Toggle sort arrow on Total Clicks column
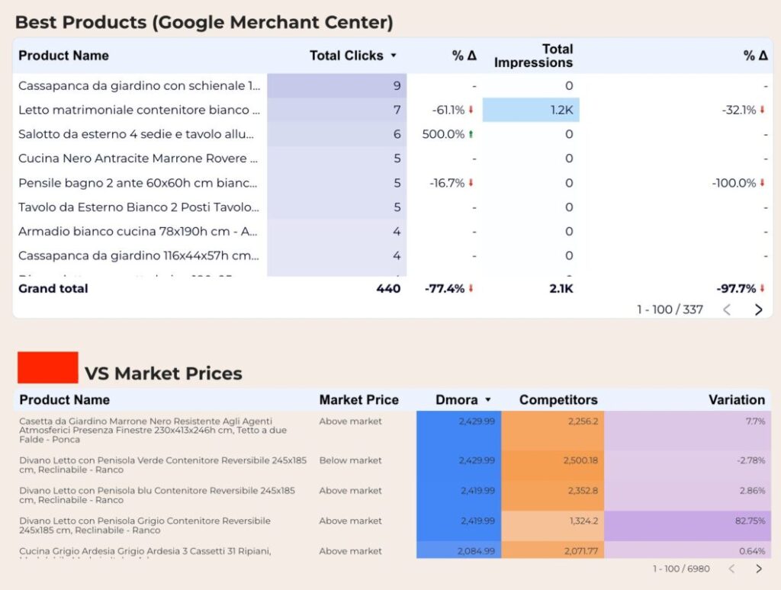 pyautogui.click(x=394, y=56)
